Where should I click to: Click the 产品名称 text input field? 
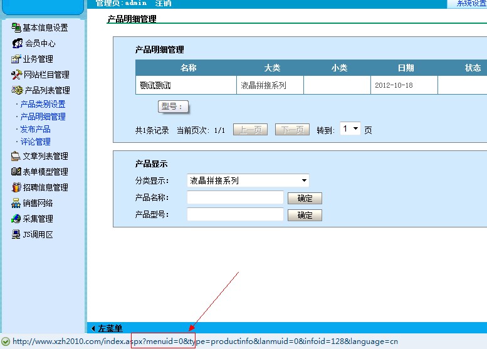click(x=235, y=198)
